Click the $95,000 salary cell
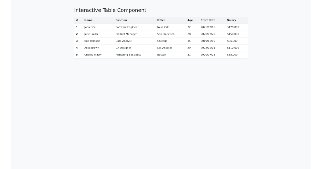Screen dimensions: 322x169 tap(236, 41)
